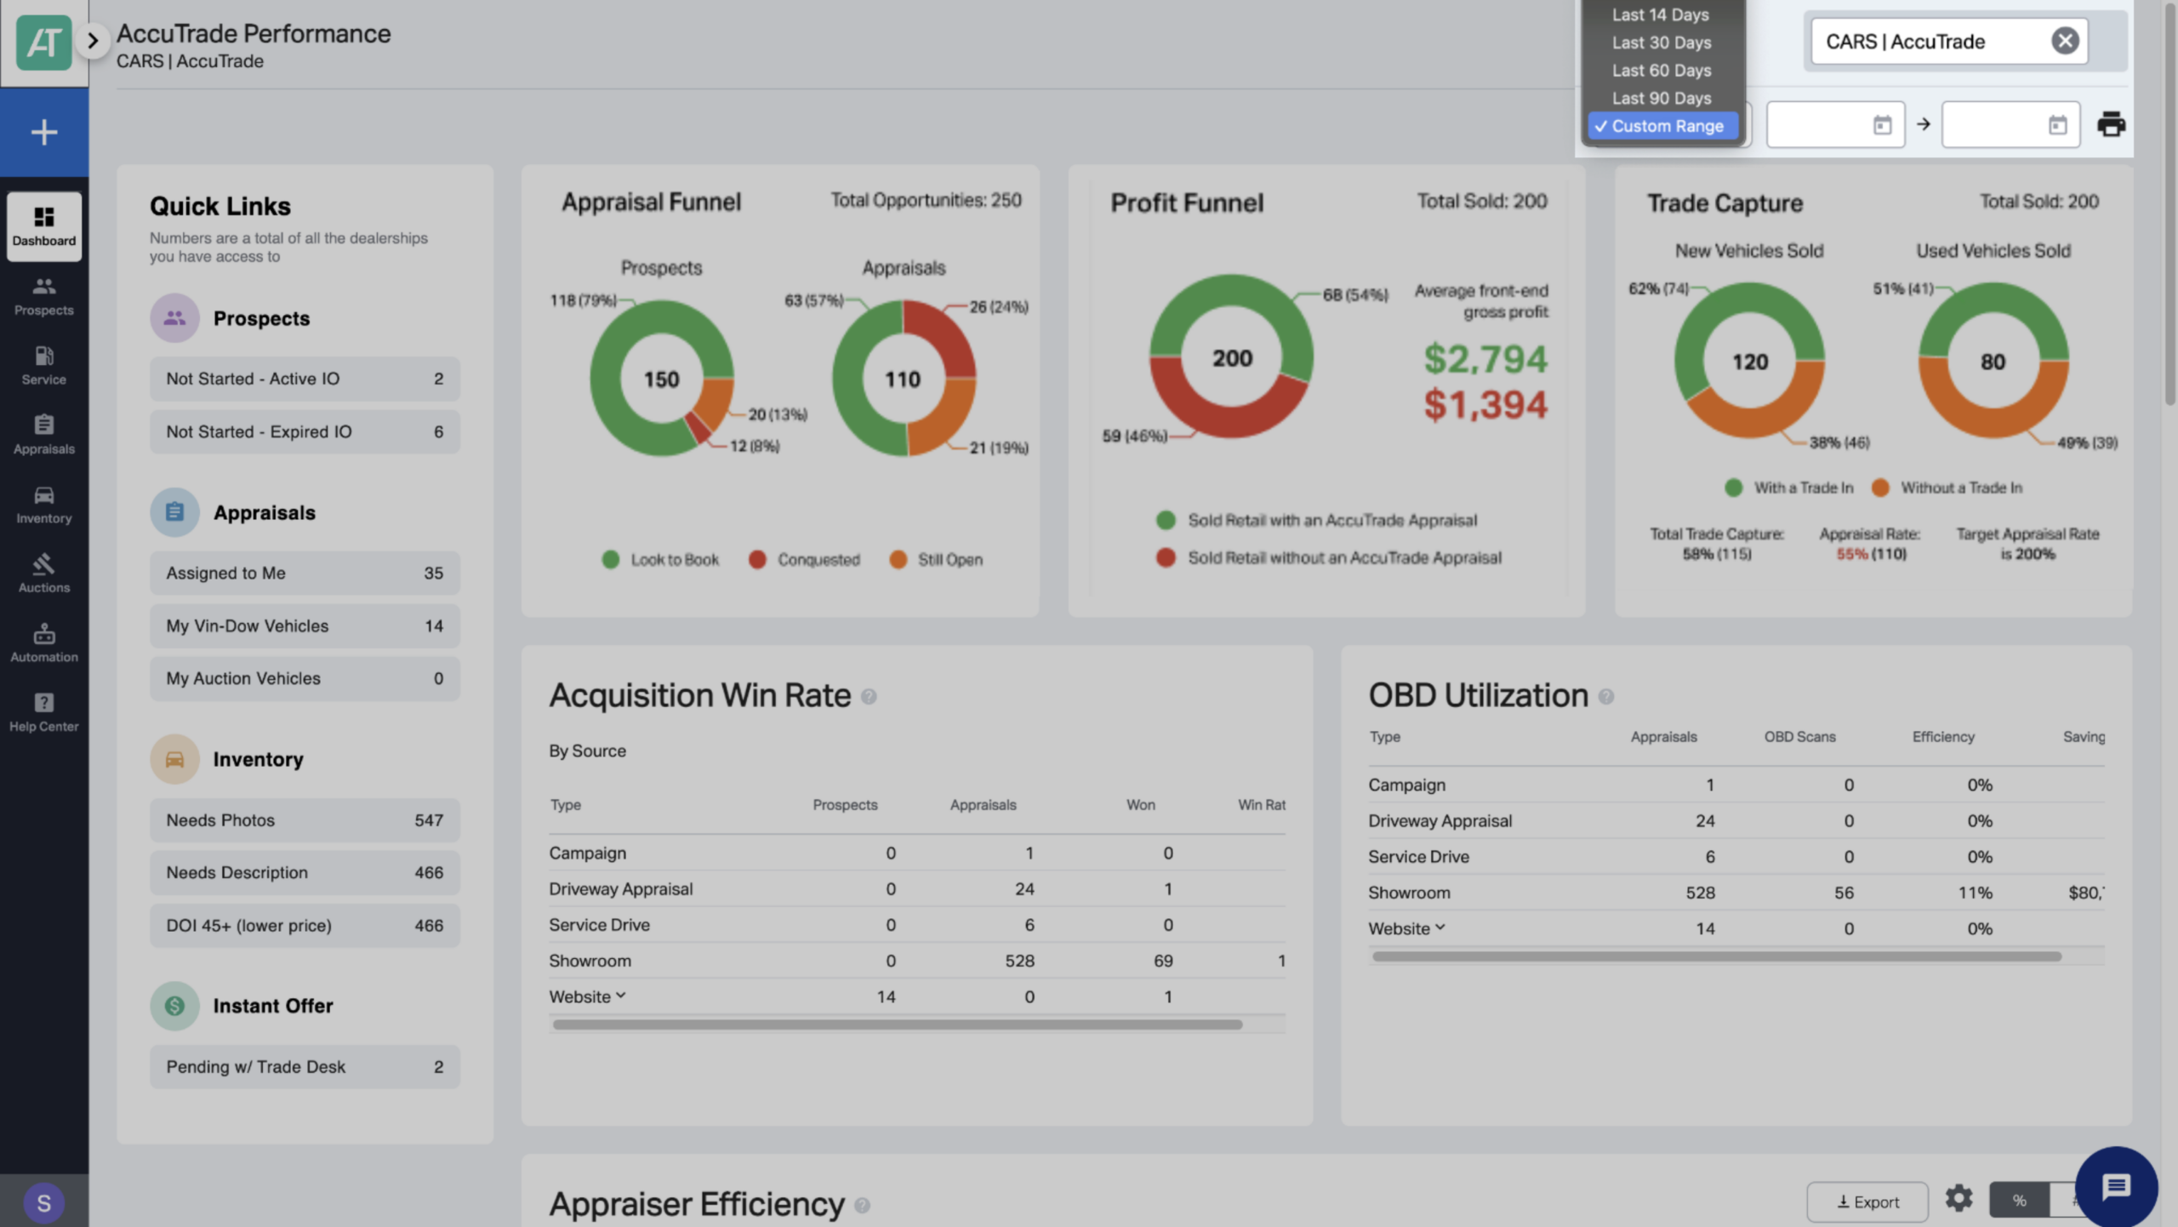Image resolution: width=2178 pixels, height=1227 pixels.
Task: Open DOI 45+ (lower price) link
Action: pos(305,925)
